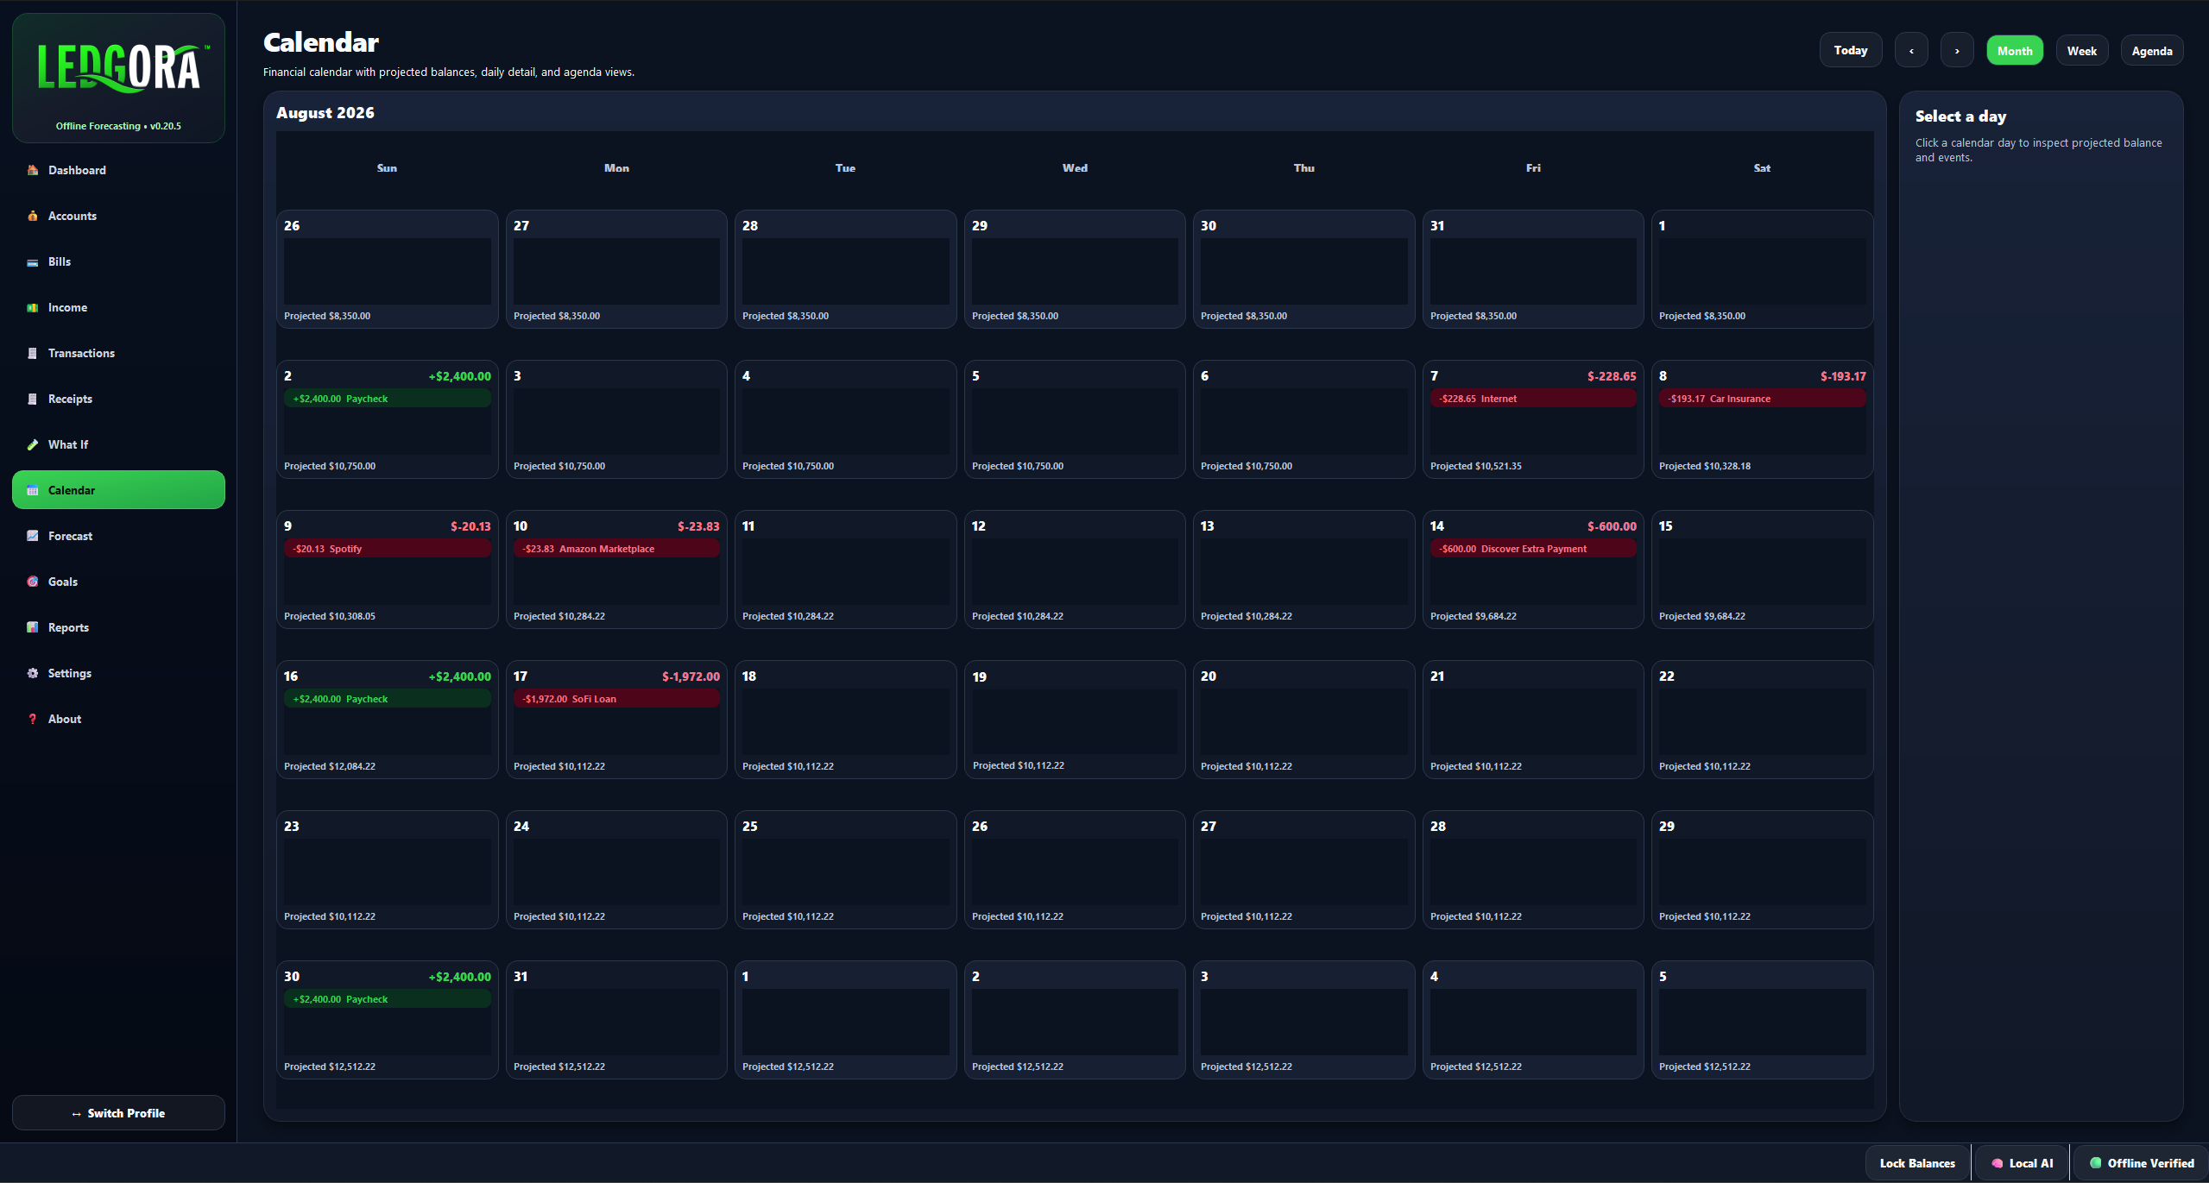Click the Wed column header
Viewport: 2209px width, 1183px height.
point(1075,168)
